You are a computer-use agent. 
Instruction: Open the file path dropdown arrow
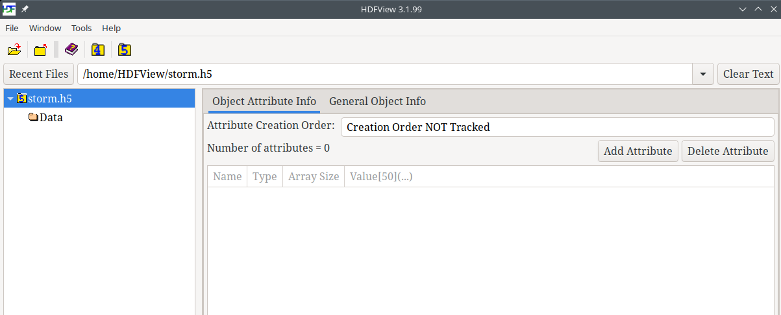click(703, 74)
